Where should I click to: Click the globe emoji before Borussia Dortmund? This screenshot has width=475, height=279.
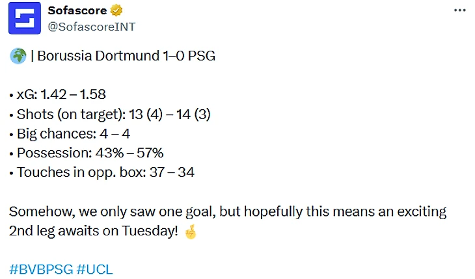pyautogui.click(x=18, y=57)
